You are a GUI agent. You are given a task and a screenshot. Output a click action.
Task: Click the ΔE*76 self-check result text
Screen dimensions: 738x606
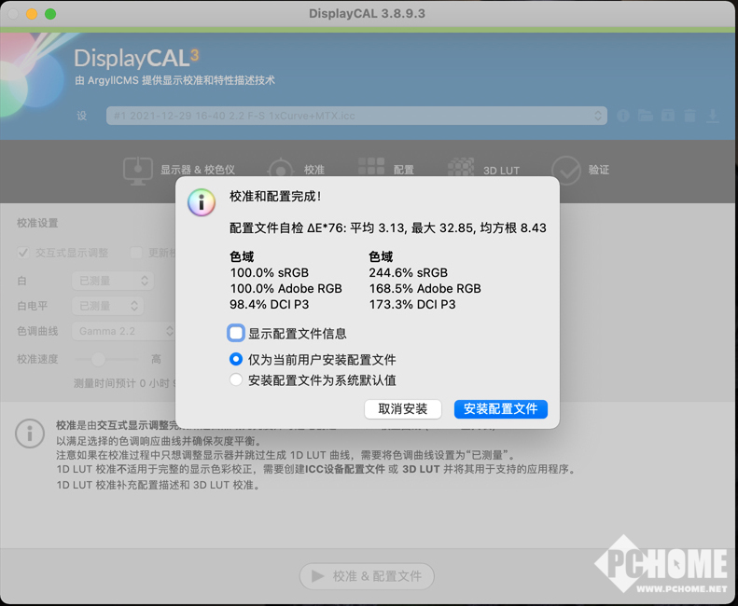tap(388, 228)
